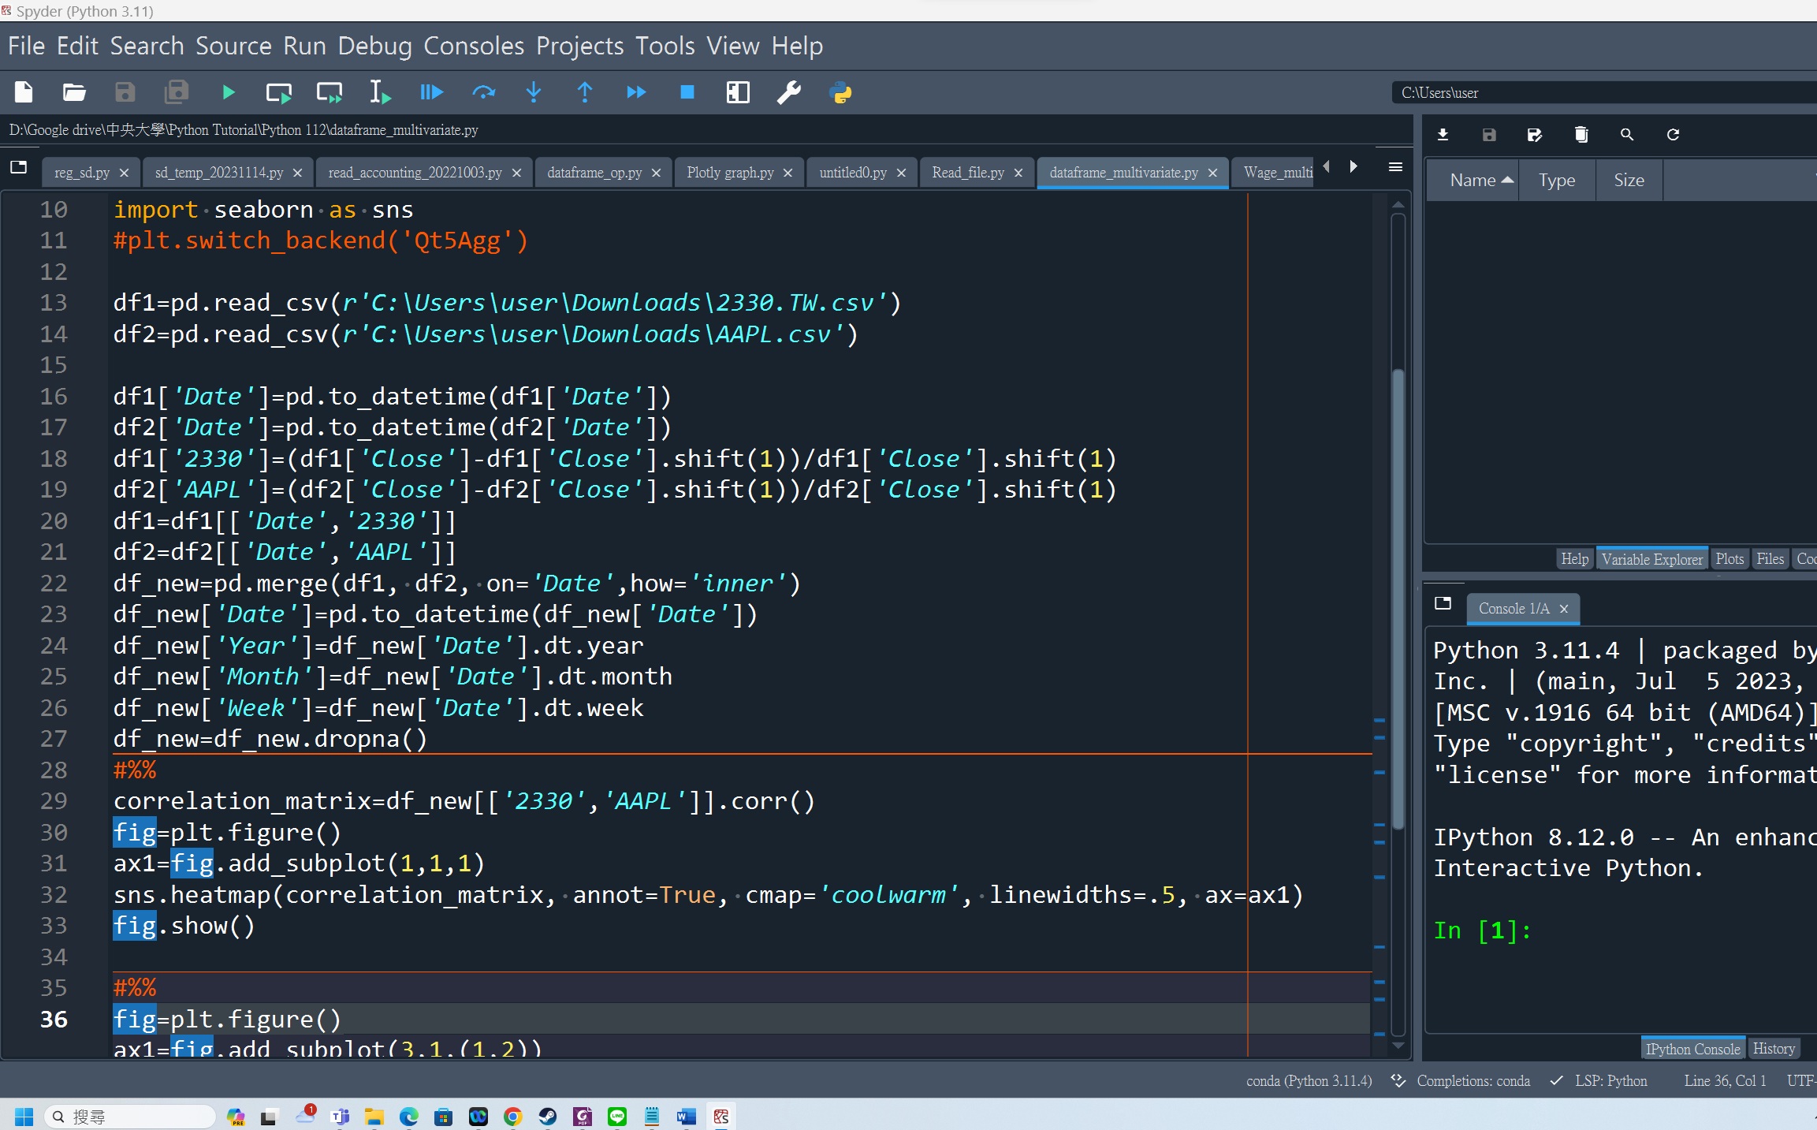Screen dimensions: 1817x1130
Task: Click the Python environment icon in toolbar
Action: (x=842, y=92)
